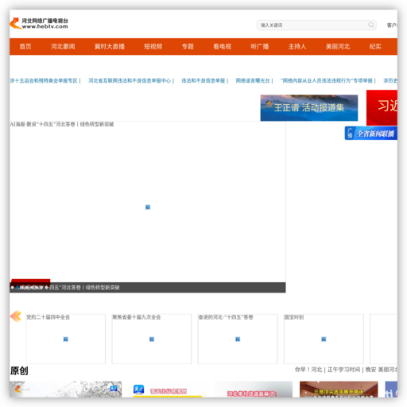
Task: Open the 听广播 nav item
Action: [x=260, y=47]
